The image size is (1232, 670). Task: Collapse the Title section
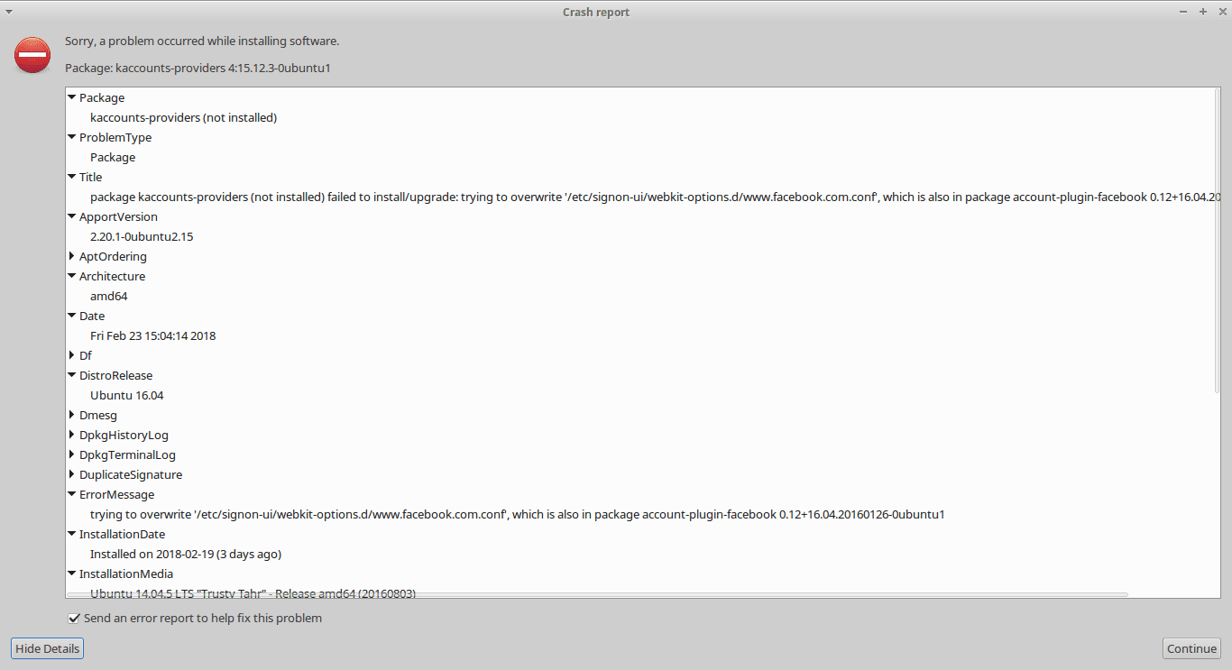tap(72, 177)
